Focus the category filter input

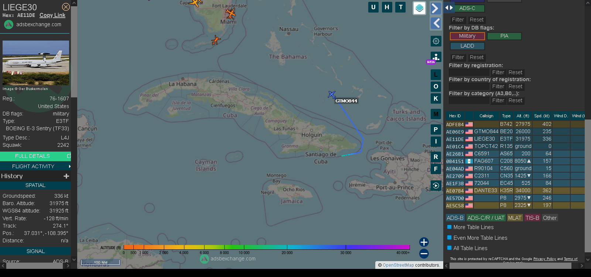[469, 100]
